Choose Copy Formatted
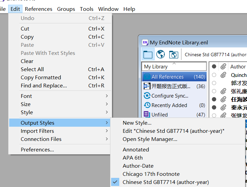Viewport: 247px width, 187px height. tap(60, 77)
